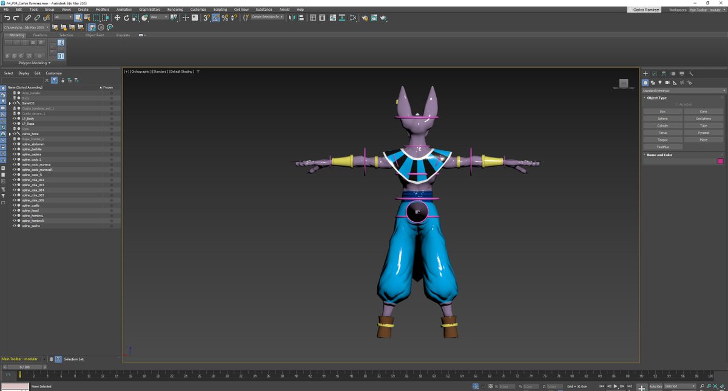
Task: Click the Play Animation button
Action: (x=616, y=386)
